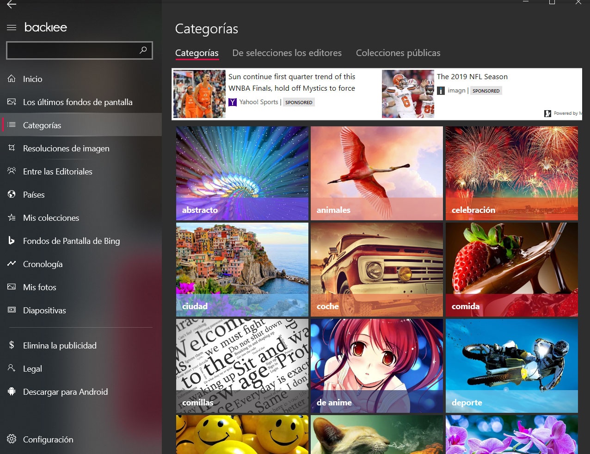
Task: Open the celebración category
Action: [512, 174]
